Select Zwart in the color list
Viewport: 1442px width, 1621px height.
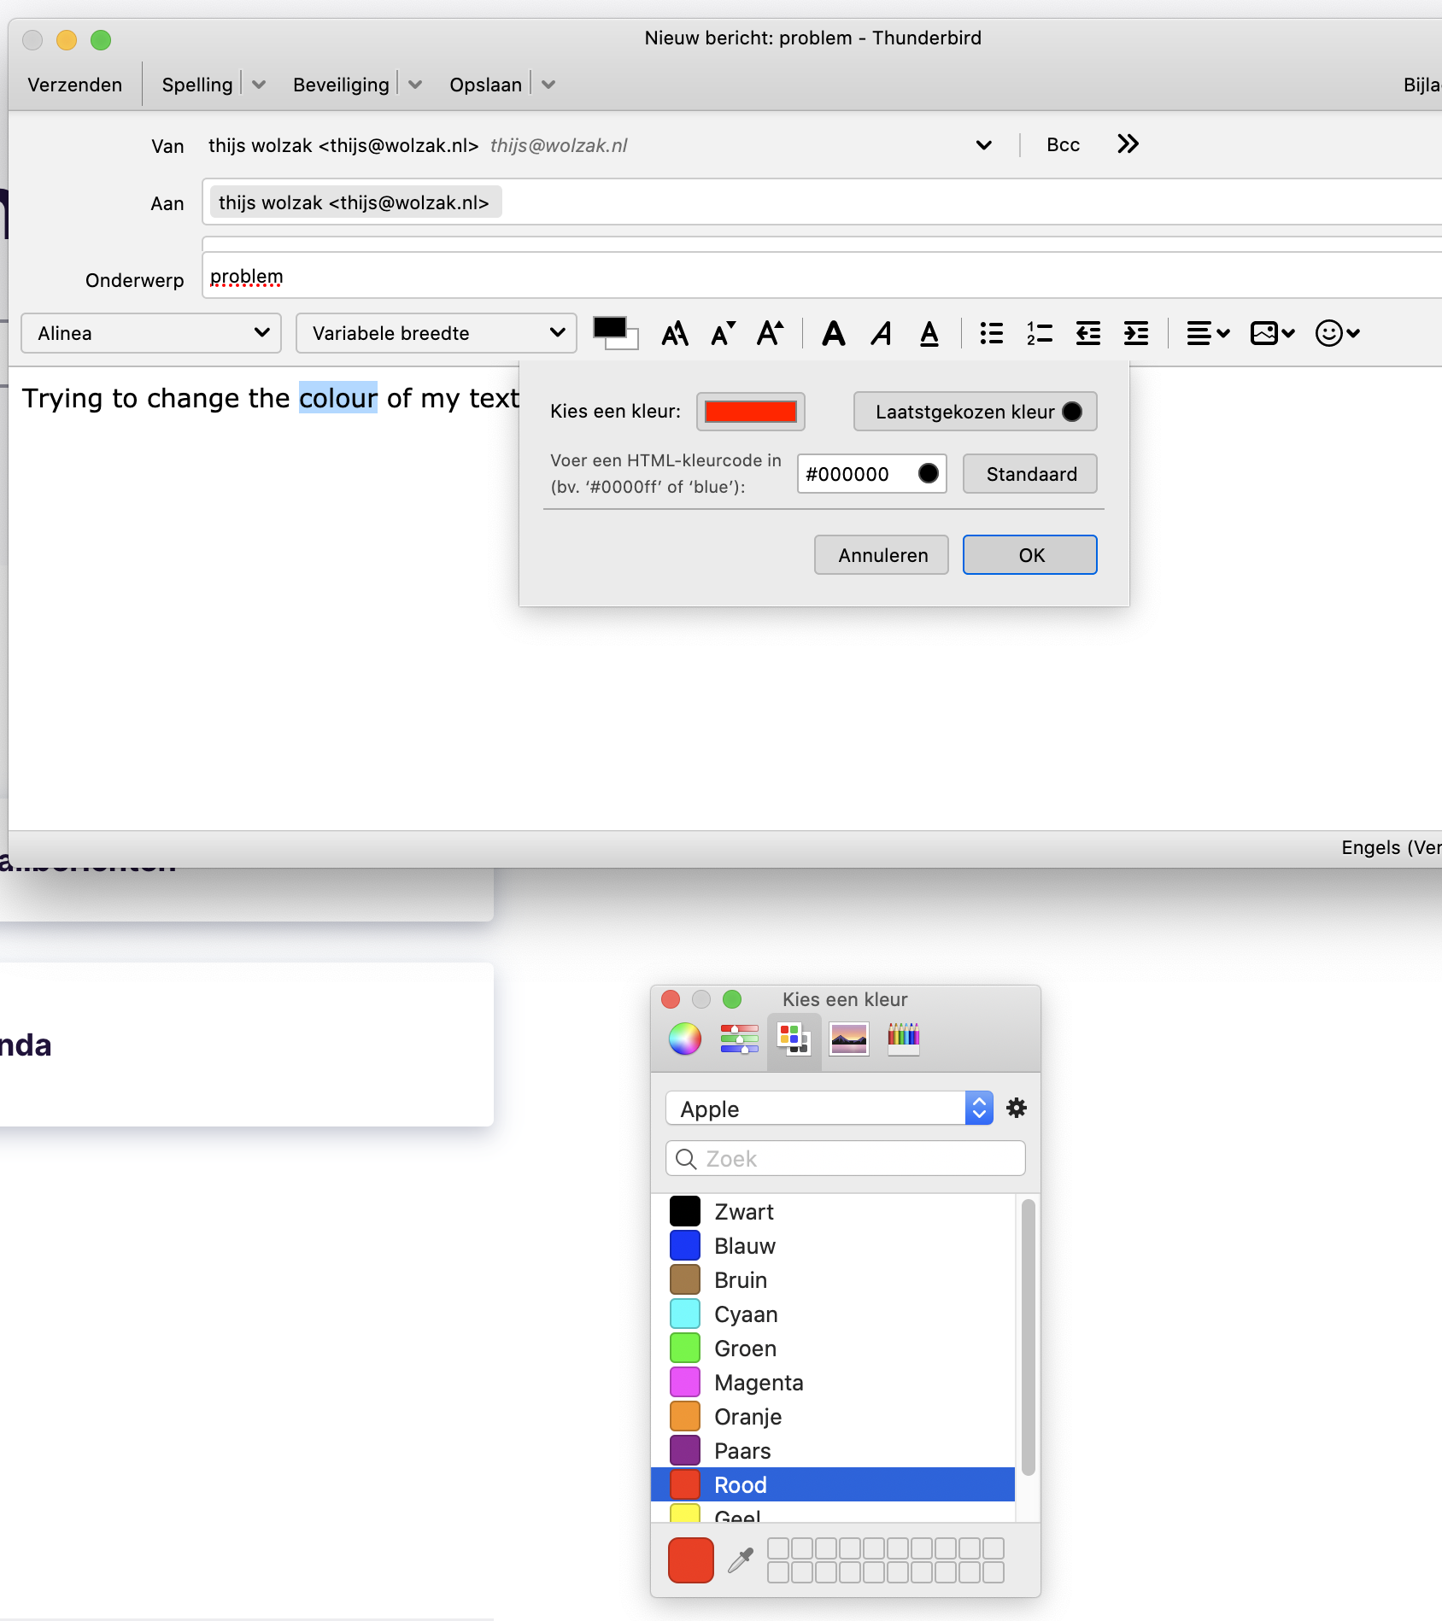pos(833,1211)
